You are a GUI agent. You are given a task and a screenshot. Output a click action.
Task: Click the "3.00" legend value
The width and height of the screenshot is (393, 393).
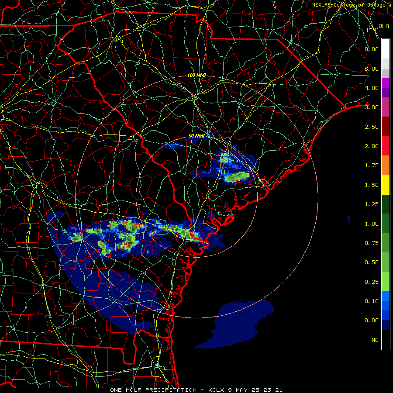(x=372, y=107)
